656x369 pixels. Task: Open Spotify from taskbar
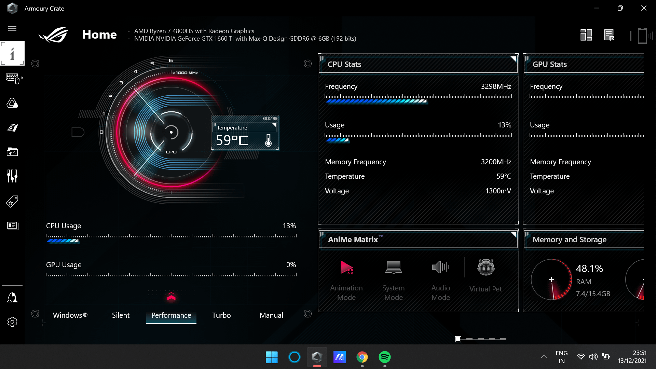[x=385, y=357]
